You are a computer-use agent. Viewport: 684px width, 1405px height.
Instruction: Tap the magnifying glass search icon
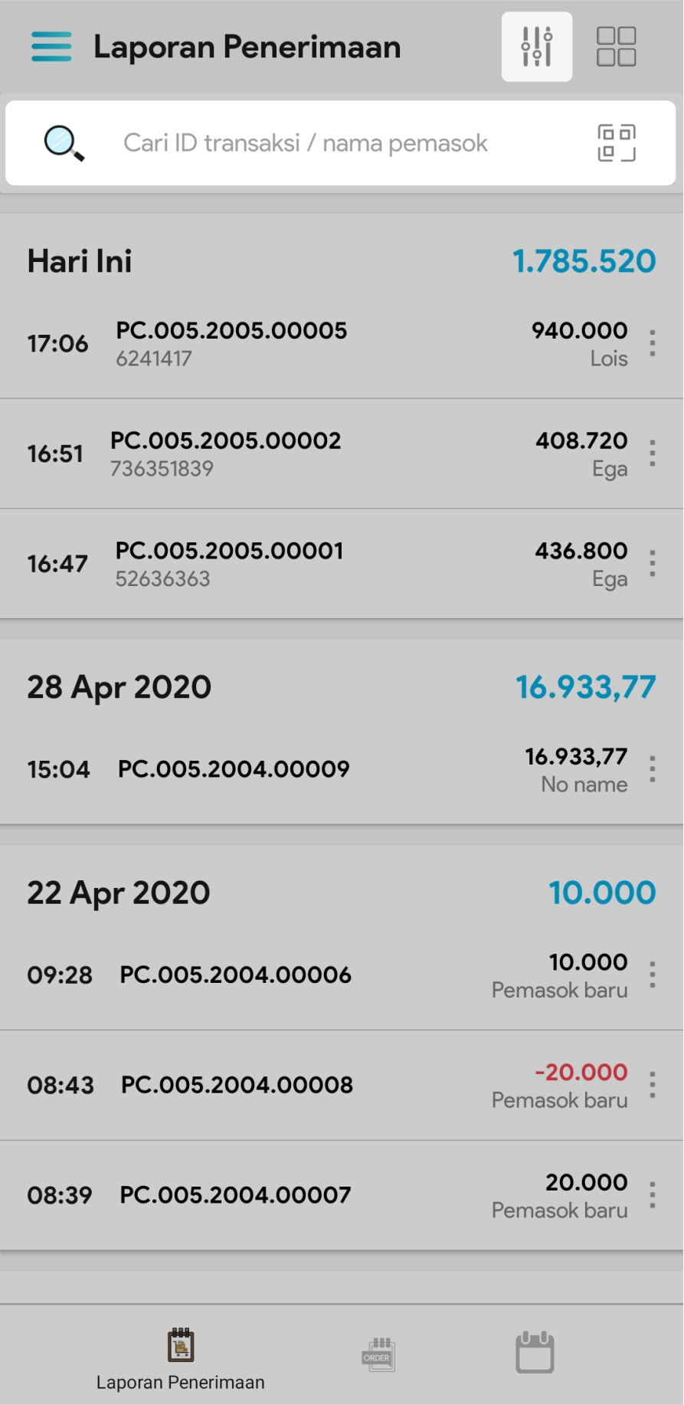click(64, 143)
